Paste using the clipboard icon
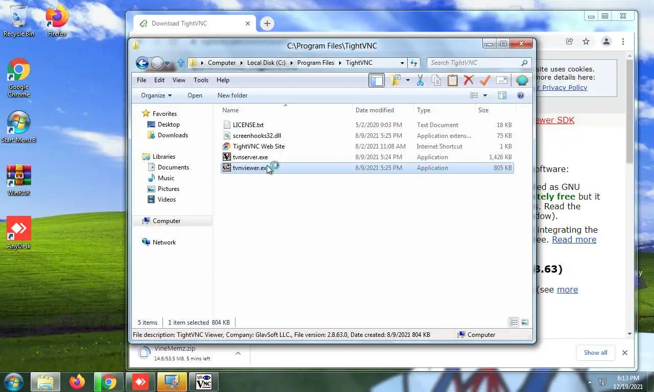This screenshot has width=654, height=392. pos(452,80)
